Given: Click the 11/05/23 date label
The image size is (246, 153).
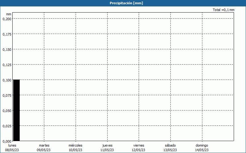Looking at the screenshot, I should [107, 150].
